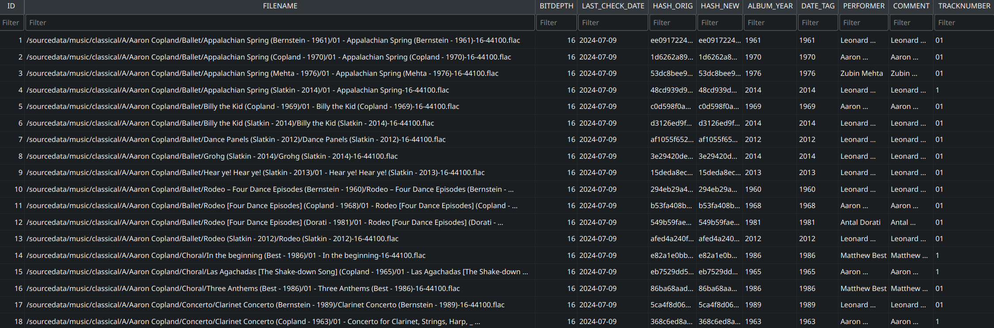
Task: Select row number 14
Action: (x=18, y=256)
